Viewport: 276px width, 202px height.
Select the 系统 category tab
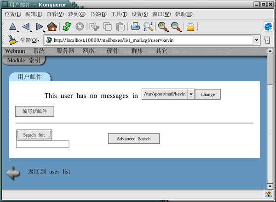pos(39,51)
